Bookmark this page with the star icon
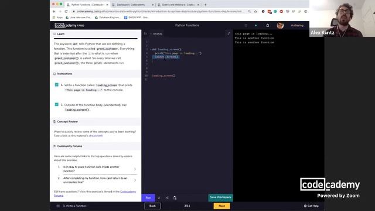 (x=255, y=11)
